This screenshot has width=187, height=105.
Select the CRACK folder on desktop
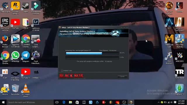click(x=25, y=24)
